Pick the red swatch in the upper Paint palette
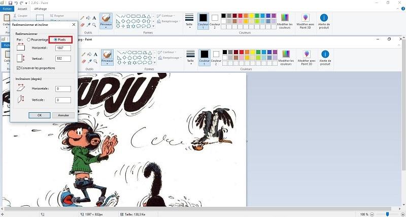Image resolution: width=406 pixels, height=217 pixels. click(x=240, y=16)
